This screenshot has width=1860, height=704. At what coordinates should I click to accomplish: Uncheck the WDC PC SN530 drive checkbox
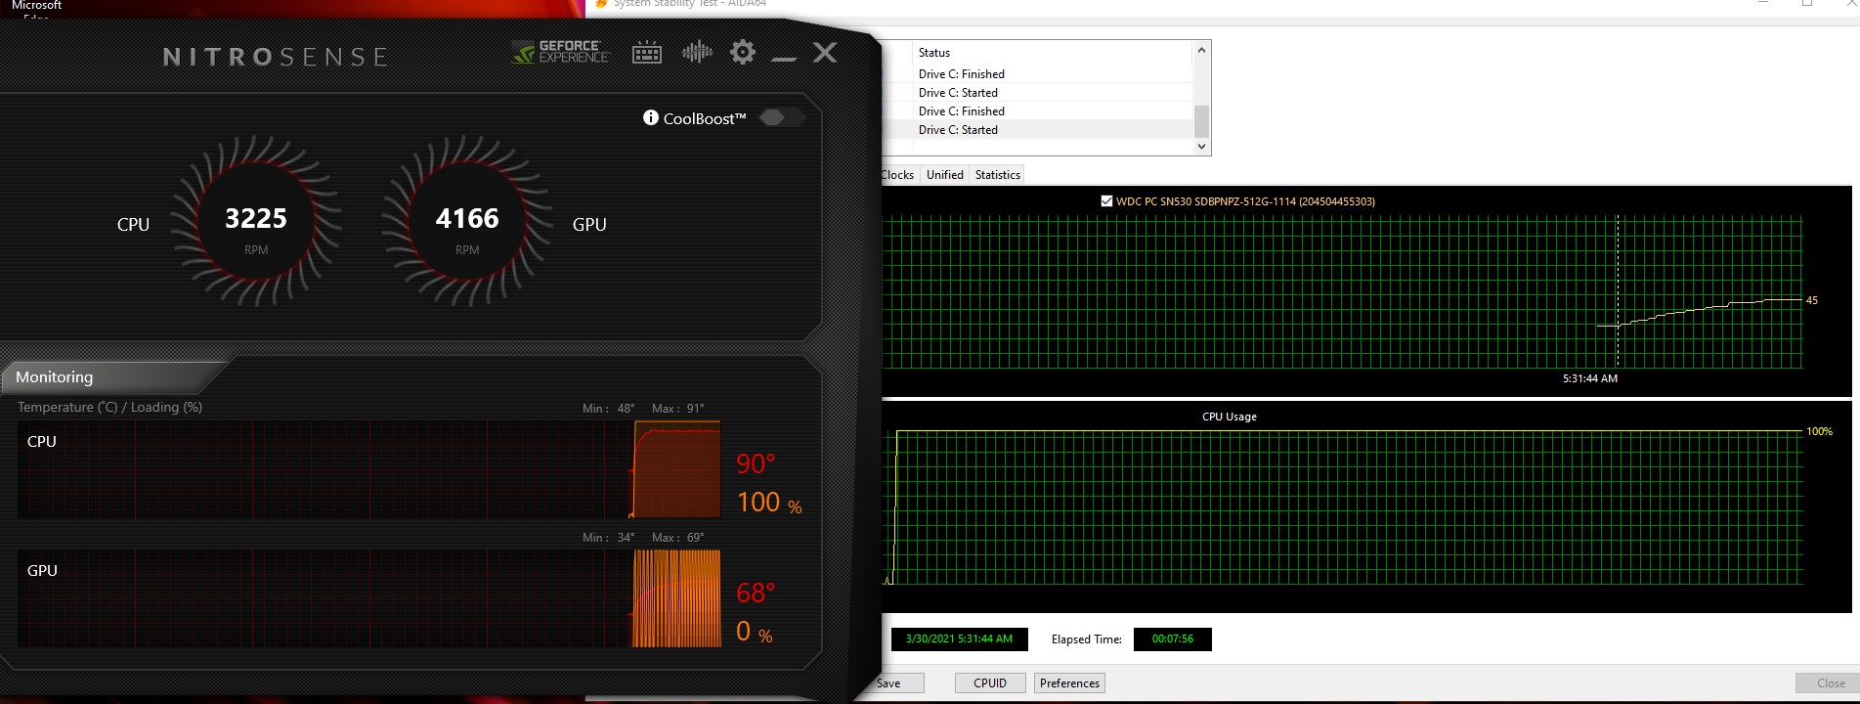pyautogui.click(x=1106, y=201)
